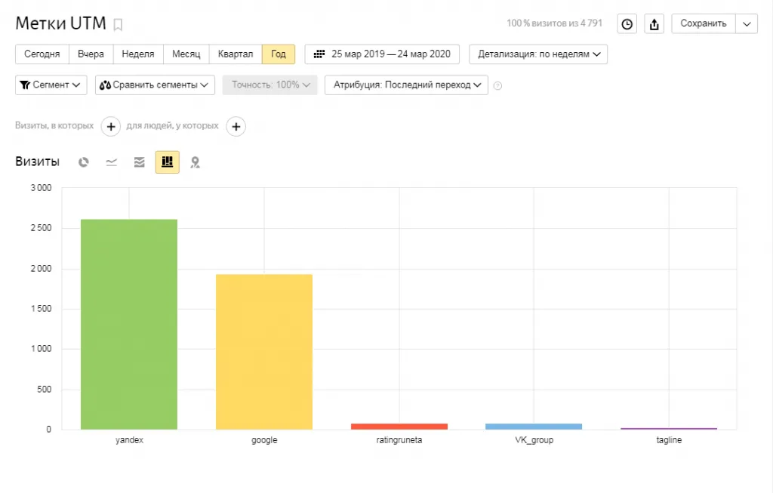This screenshot has height=493, width=773.
Task: Select the Сегодня period
Action: click(42, 54)
